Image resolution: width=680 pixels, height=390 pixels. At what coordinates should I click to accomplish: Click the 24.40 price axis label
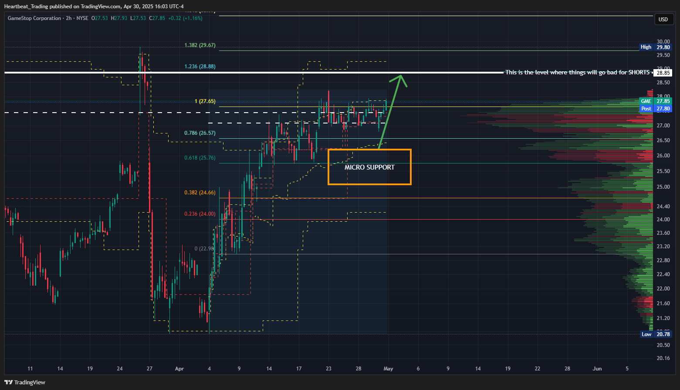pyautogui.click(x=663, y=207)
